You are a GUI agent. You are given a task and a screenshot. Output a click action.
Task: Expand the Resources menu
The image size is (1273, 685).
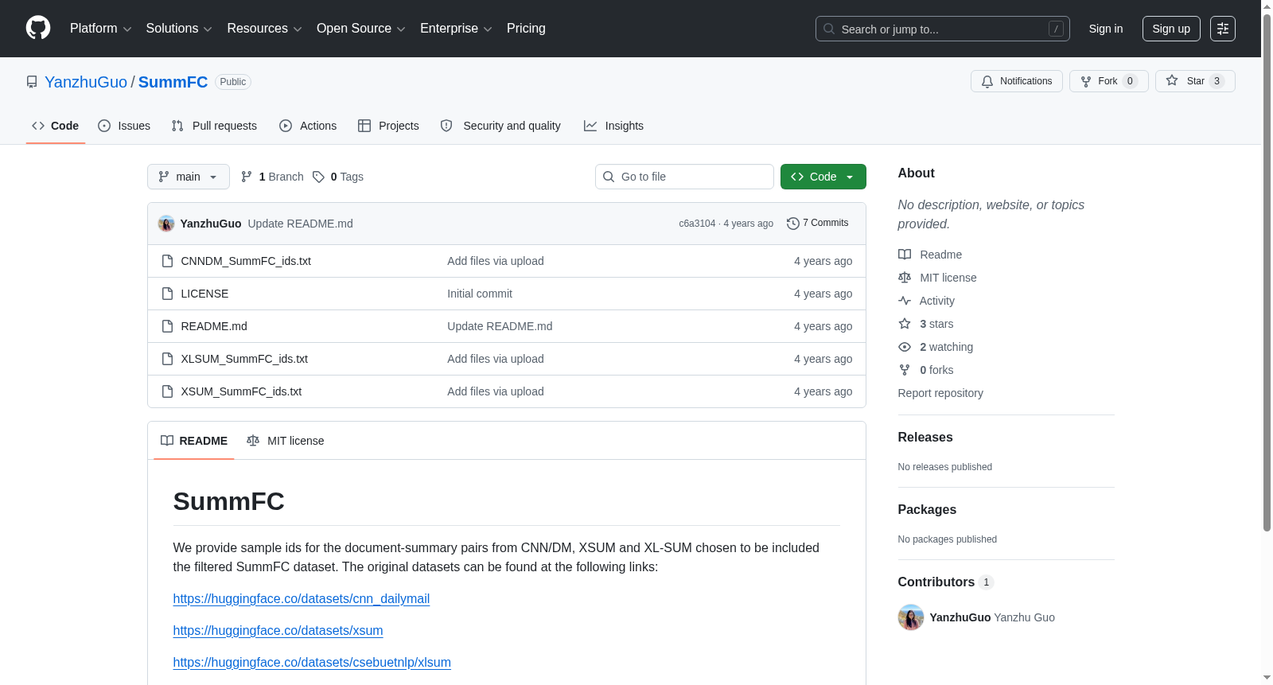[264, 29]
